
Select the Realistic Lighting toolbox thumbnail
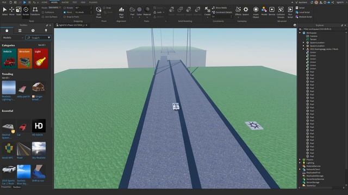[9, 88]
